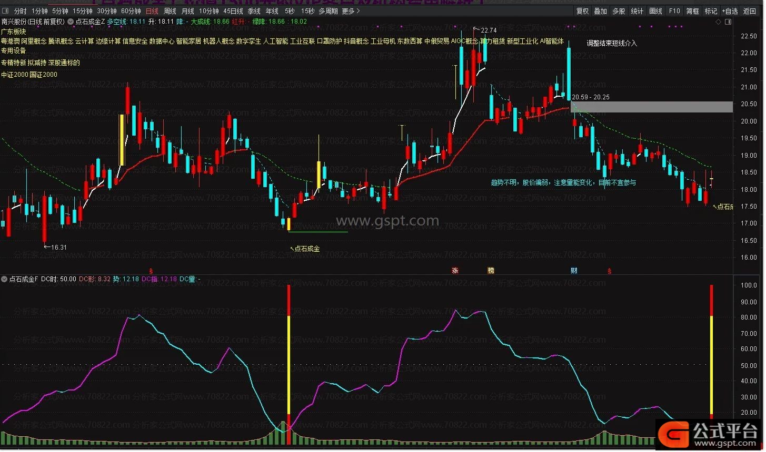Toggle the side panel icon beside the diamond
Screen dimensions: 766x452
728,22
